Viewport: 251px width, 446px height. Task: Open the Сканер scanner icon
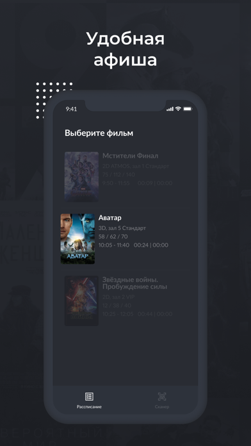coord(162,397)
